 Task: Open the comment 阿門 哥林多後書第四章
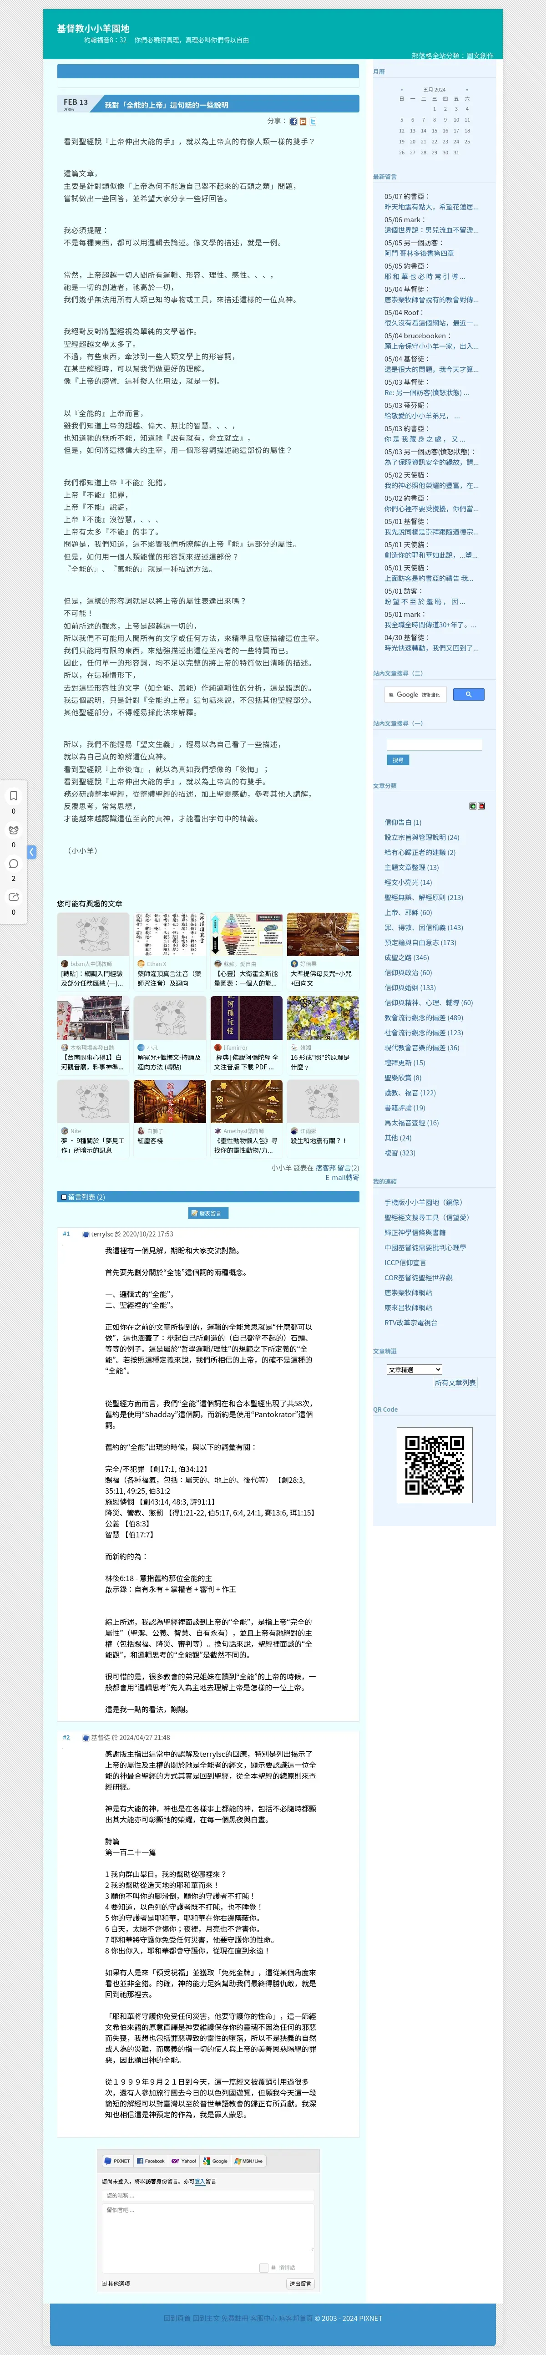coord(419,253)
